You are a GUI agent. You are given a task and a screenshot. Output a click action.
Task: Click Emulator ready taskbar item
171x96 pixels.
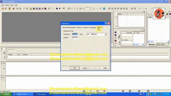pyautogui.click(x=23, y=94)
